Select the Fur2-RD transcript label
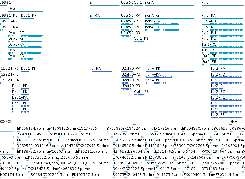Viewport: 245px width, 179px height. click(209, 21)
